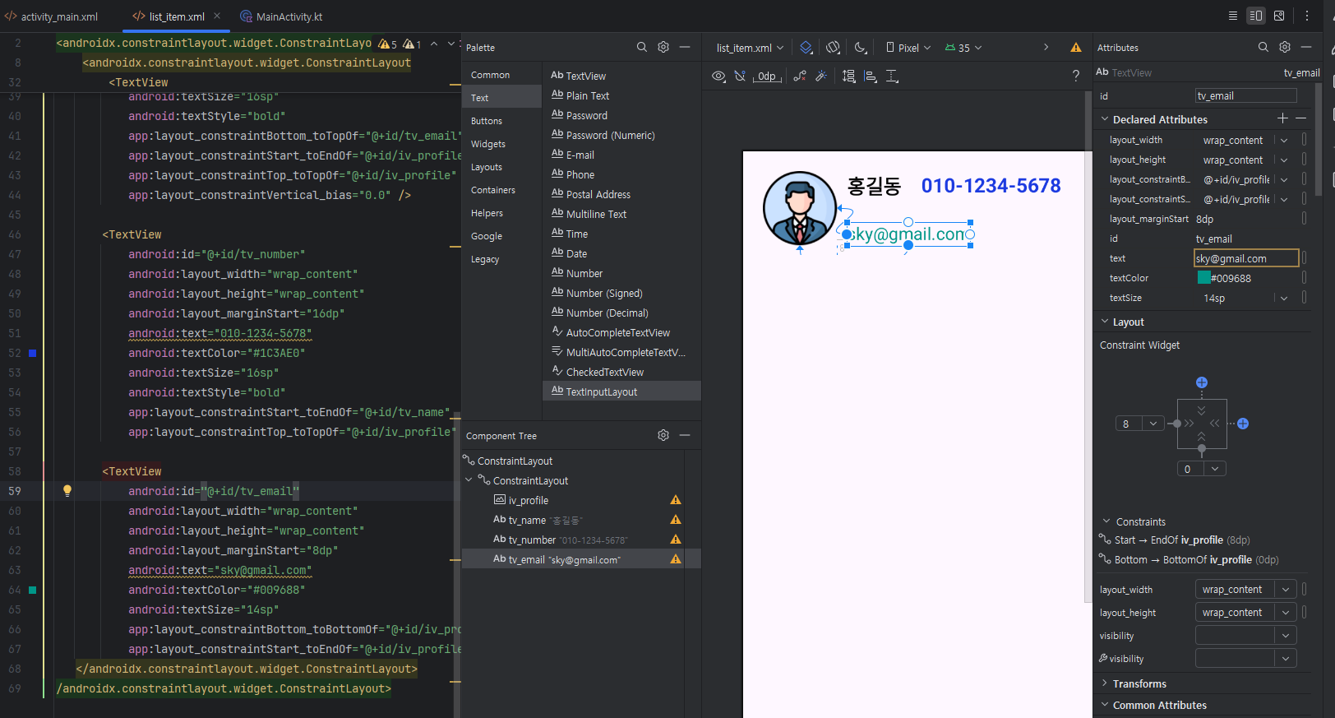The height and width of the screenshot is (718, 1335).
Task: Open Palette settings gear
Action: (663, 47)
